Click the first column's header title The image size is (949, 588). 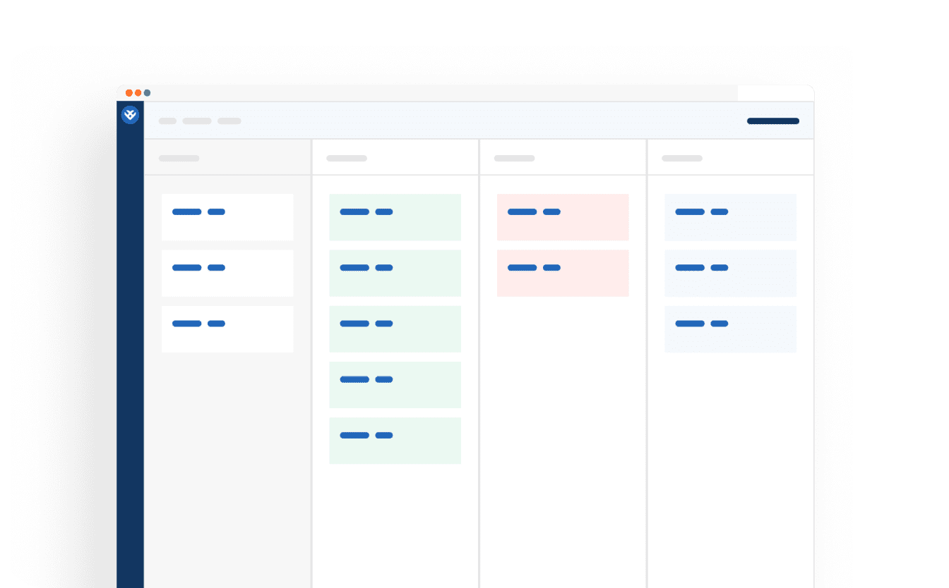tap(179, 159)
